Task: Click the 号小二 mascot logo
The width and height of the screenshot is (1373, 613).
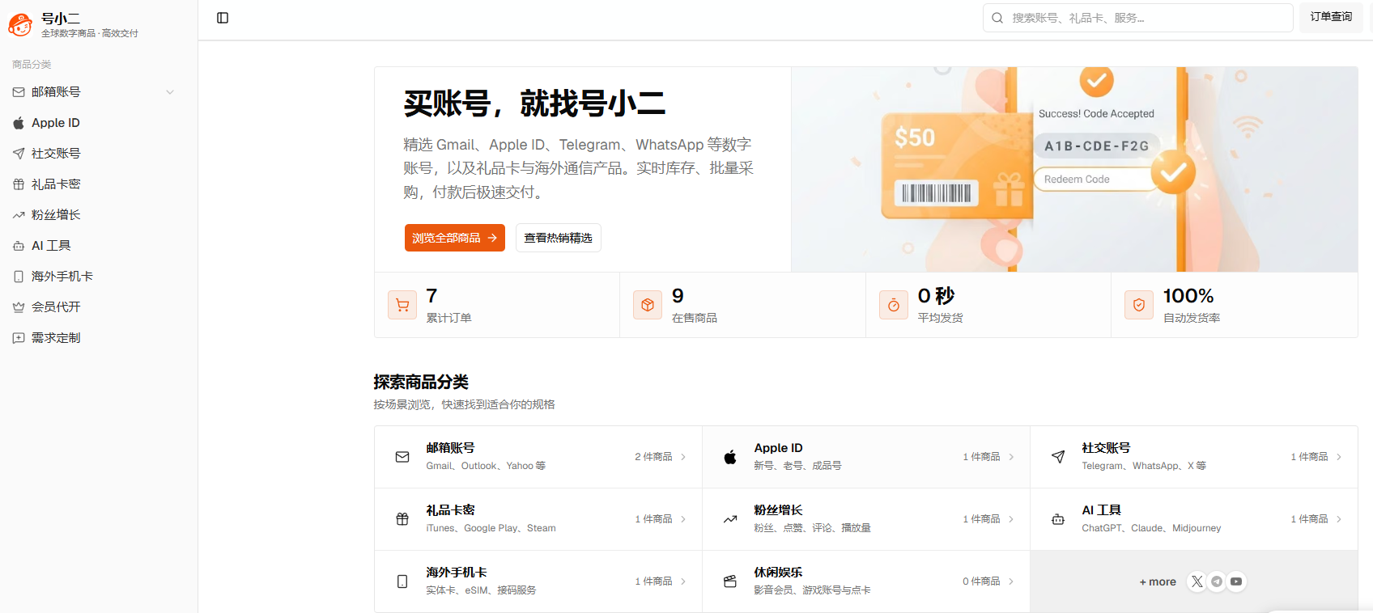Action: point(20,24)
